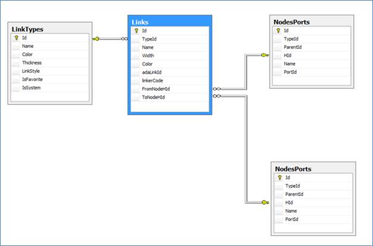Screen dimensions: 373x246
Task: Select the Links table title bar
Action: [169, 21]
